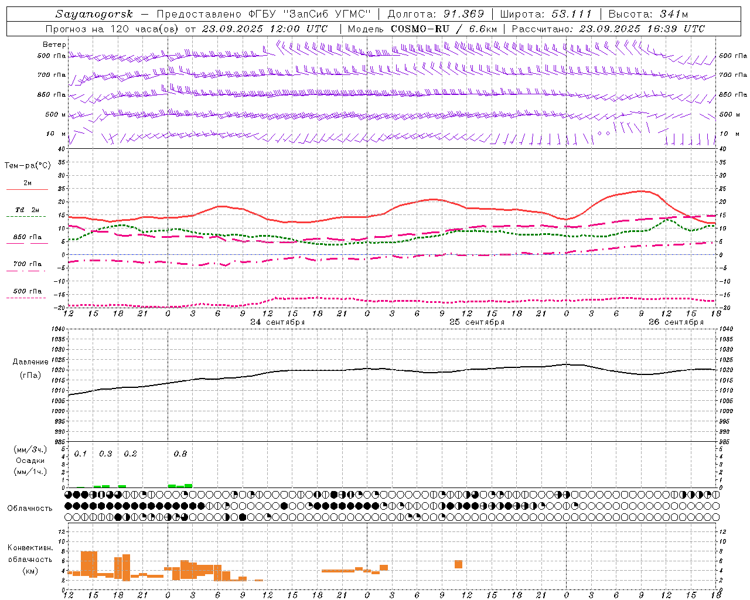Viewport: 750px width, 600px height.
Task: Click the '(км)' unit under convective cloudiness
Action: click(x=30, y=570)
